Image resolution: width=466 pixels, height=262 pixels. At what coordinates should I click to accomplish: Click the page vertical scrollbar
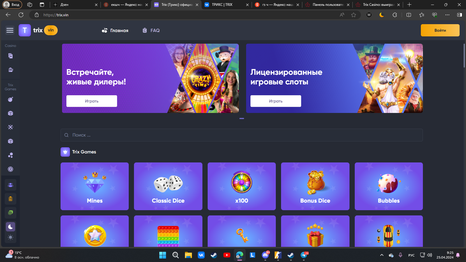(464, 56)
